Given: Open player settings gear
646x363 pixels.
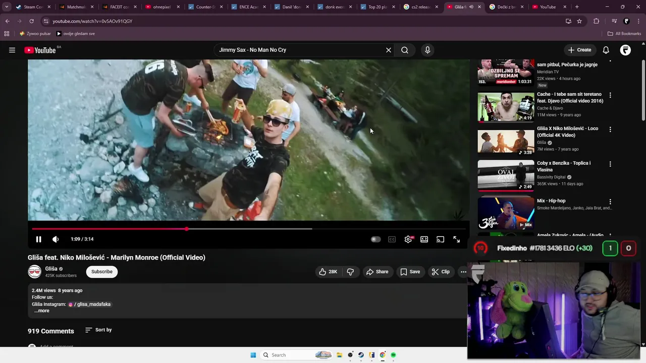Looking at the screenshot, I should point(408,239).
